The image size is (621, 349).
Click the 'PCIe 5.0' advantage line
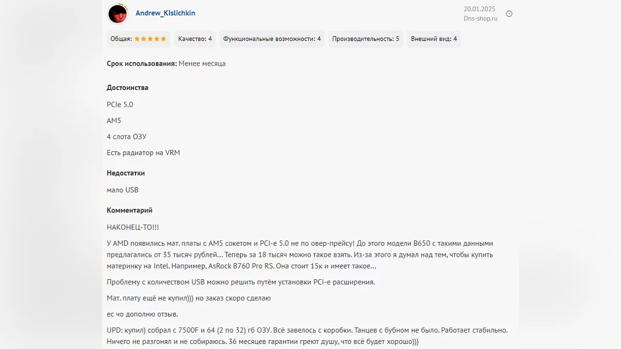point(120,104)
